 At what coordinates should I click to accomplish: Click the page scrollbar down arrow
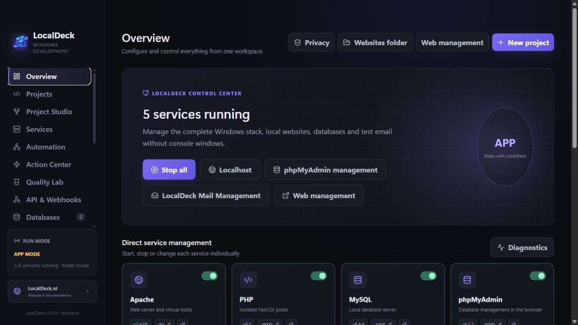574,322
